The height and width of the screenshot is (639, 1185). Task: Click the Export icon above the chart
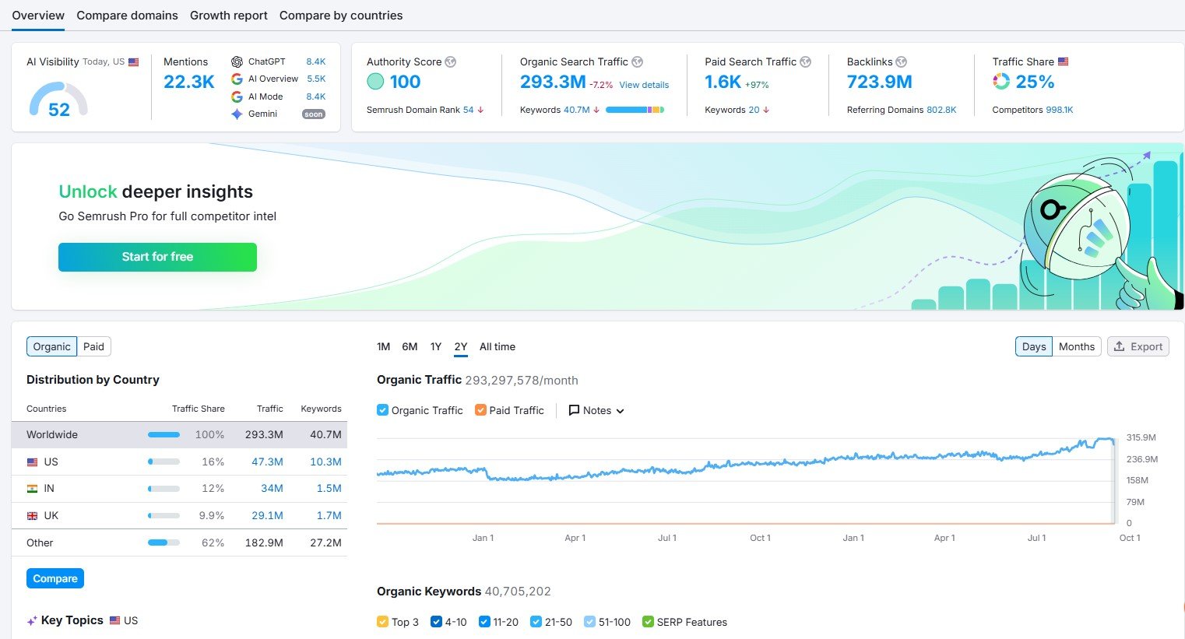point(1120,346)
